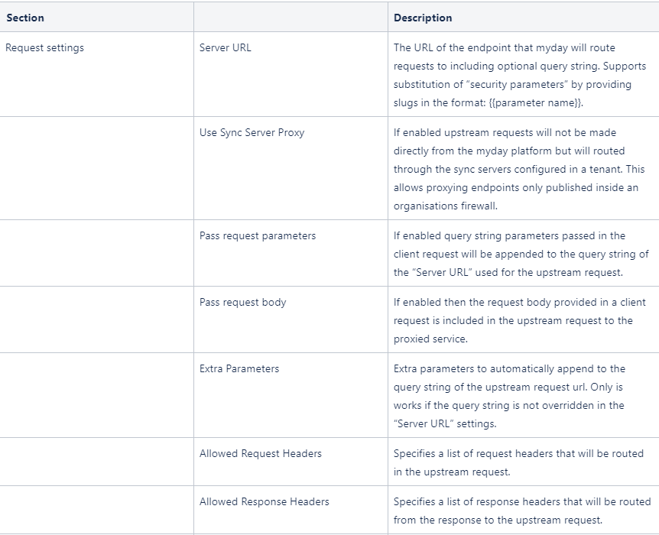
Task: Click the Pass request body description
Action: click(x=519, y=320)
